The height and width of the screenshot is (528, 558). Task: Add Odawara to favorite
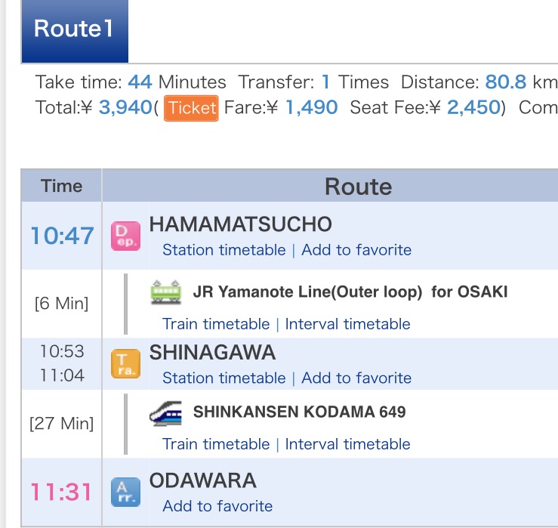point(217,506)
